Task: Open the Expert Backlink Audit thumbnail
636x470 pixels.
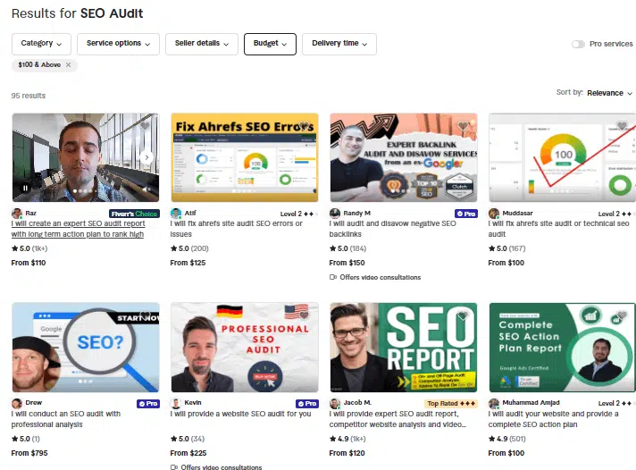Action: coord(404,157)
